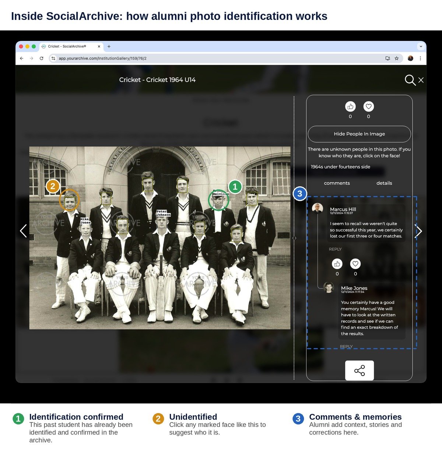Viewport: 442px width, 467px height.
Task: Click the face box labeled Melville
Action: (x=218, y=201)
